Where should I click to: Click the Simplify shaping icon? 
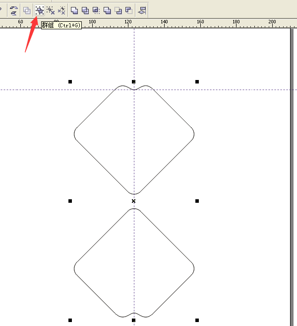107,10
